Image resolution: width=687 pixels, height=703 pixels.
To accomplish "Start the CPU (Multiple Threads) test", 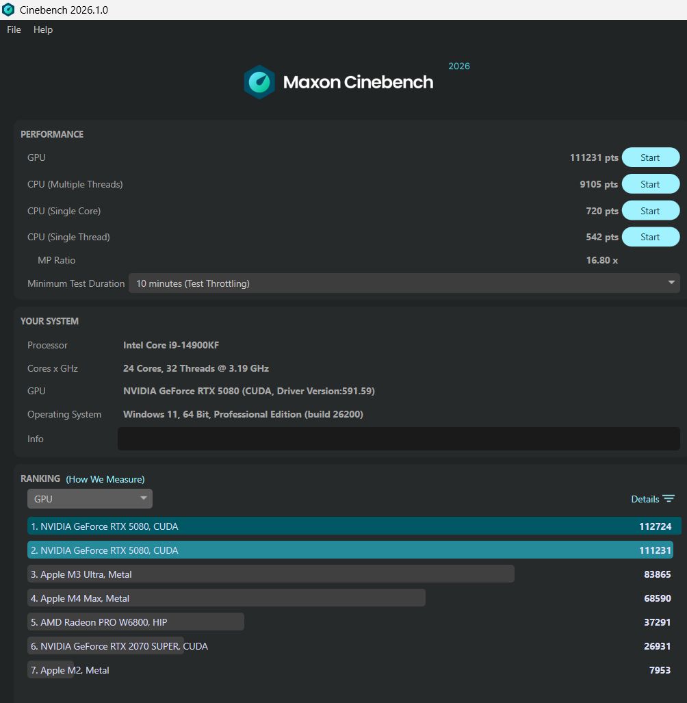I will point(651,184).
